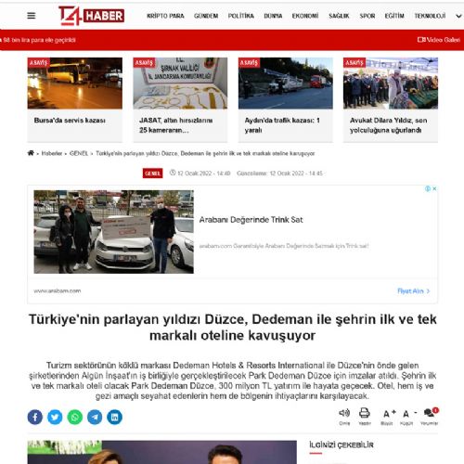Screen dimensions: 464x464
Task: Open the EKONOMİ menu item
Action: [x=305, y=16]
